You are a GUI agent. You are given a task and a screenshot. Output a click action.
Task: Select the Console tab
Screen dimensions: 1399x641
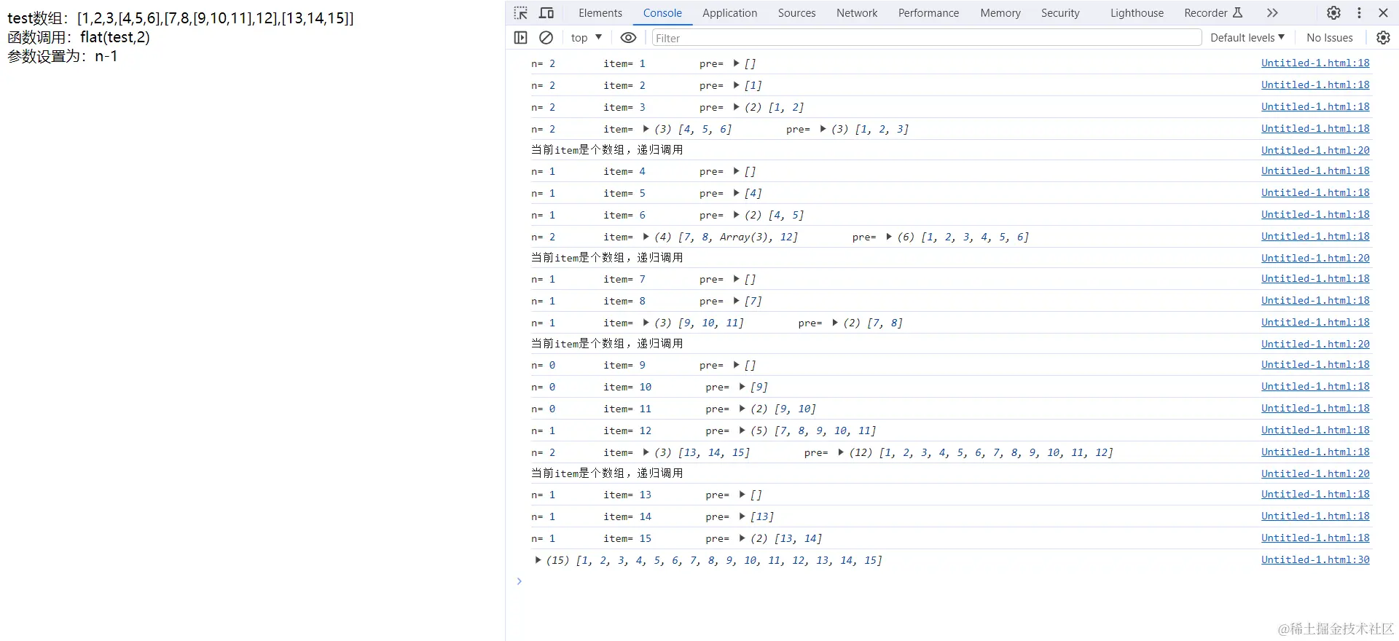pos(662,13)
